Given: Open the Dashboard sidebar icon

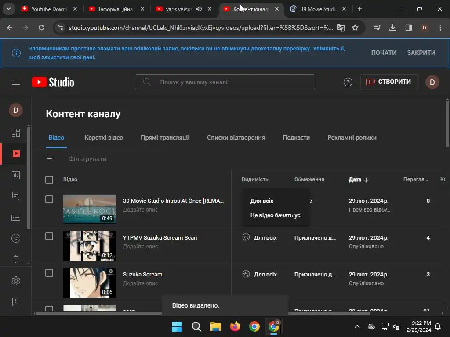Looking at the screenshot, I should [16, 133].
